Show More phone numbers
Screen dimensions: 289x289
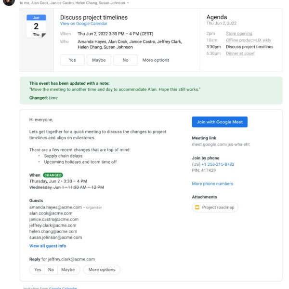[x=212, y=184]
